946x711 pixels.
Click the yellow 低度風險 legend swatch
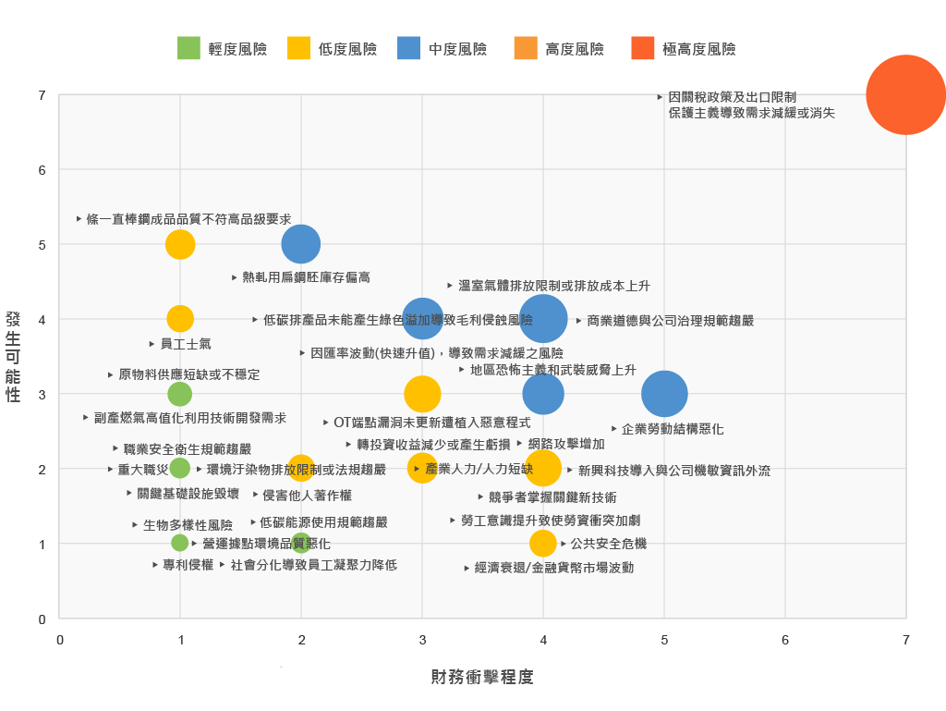tap(298, 48)
